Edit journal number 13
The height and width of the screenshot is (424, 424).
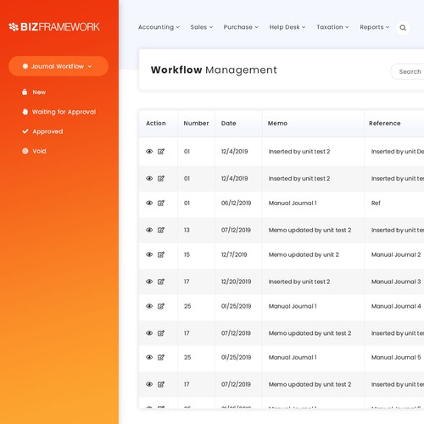pos(161,230)
